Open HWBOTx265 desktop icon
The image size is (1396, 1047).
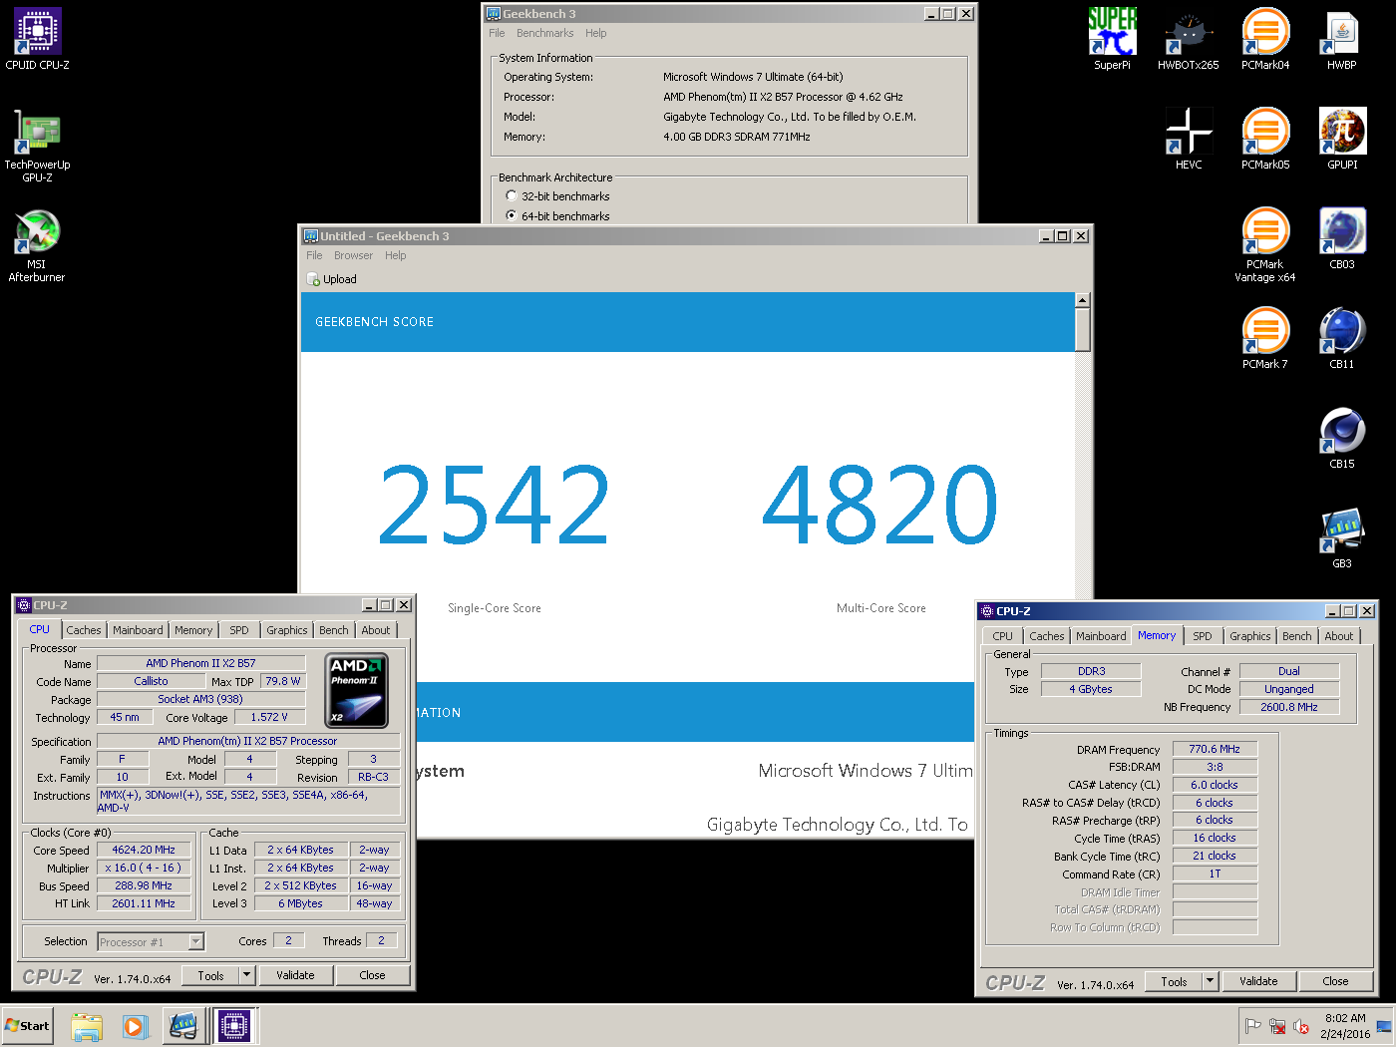tap(1188, 39)
